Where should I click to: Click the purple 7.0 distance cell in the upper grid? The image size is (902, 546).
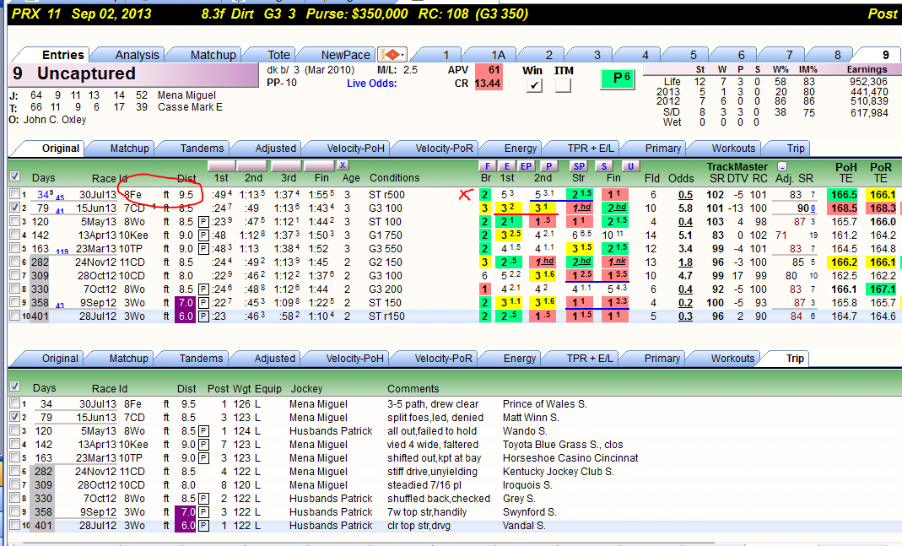tap(186, 303)
